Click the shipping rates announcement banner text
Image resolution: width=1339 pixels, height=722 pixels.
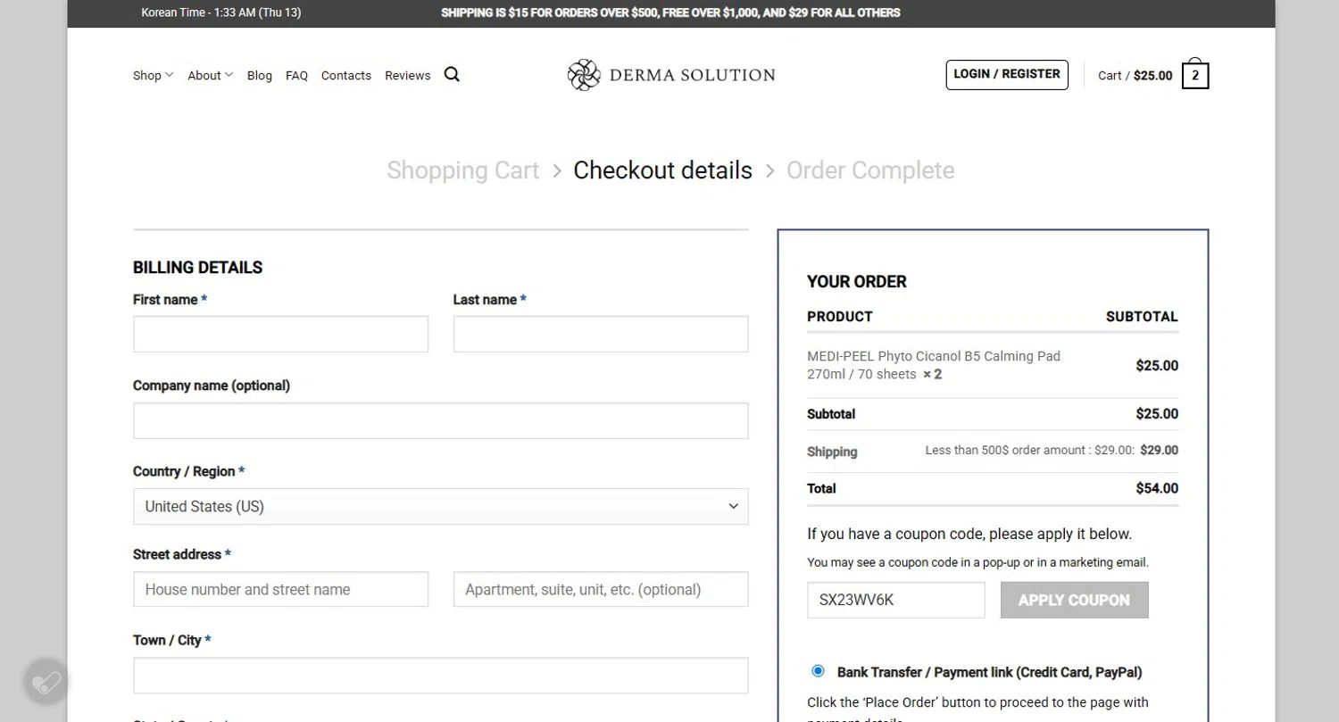670,12
